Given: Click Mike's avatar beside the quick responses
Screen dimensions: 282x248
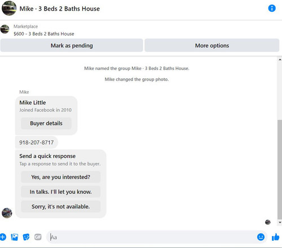Looking at the screenshot, I should point(7,213).
